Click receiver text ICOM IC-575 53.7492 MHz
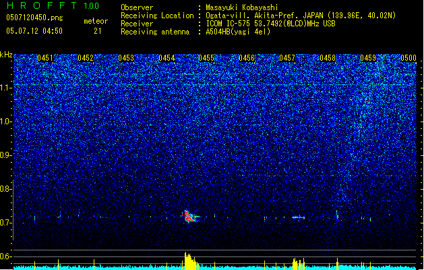Screen dimensions: 424x270 (270, 24)
